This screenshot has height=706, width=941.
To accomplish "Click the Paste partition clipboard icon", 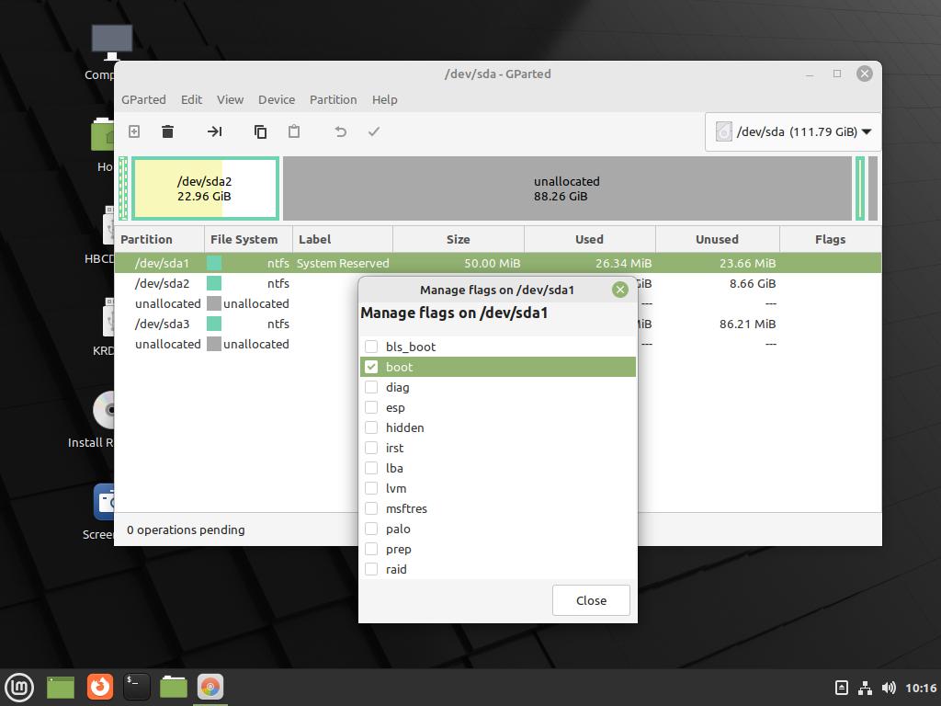I will (x=294, y=131).
